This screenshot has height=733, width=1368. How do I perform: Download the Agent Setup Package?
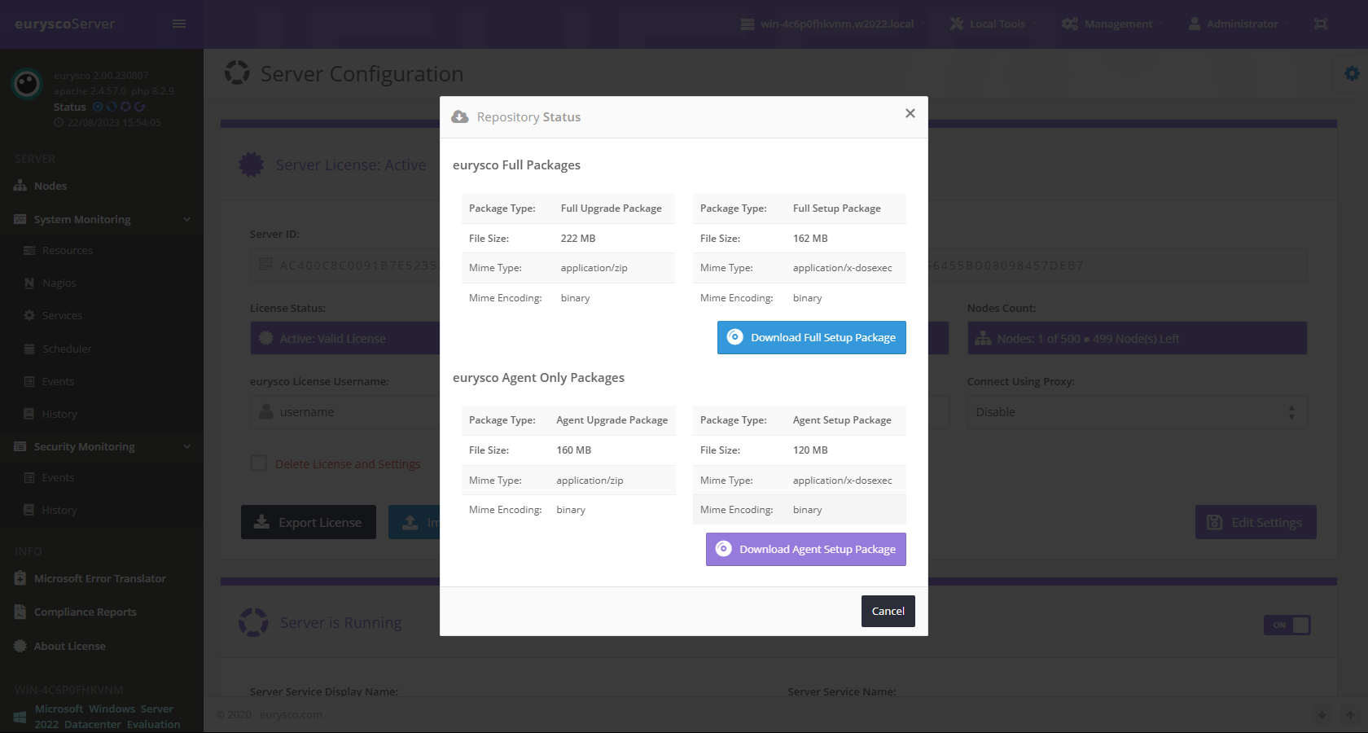805,549
